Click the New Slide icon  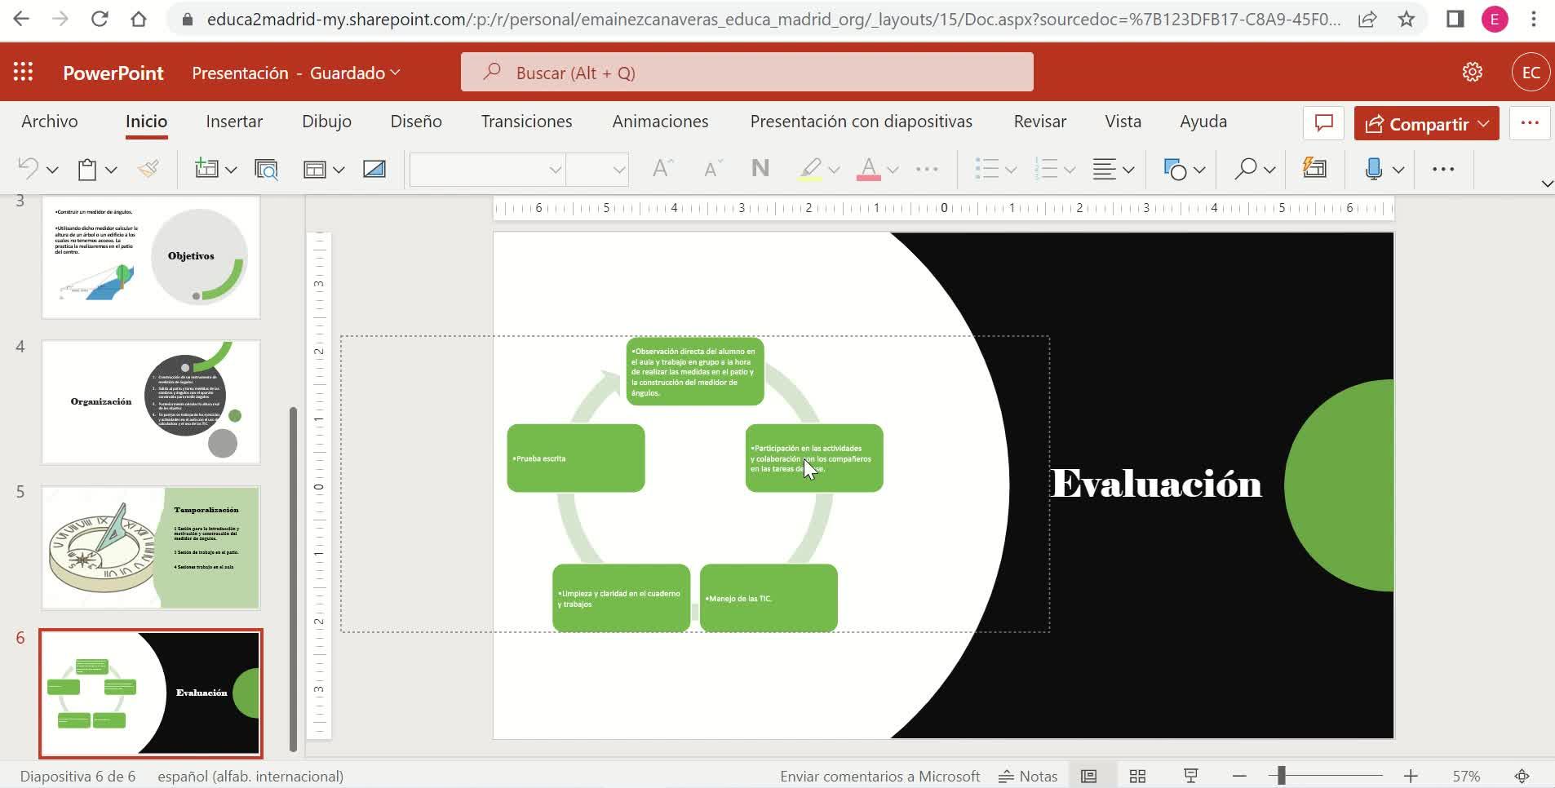206,169
